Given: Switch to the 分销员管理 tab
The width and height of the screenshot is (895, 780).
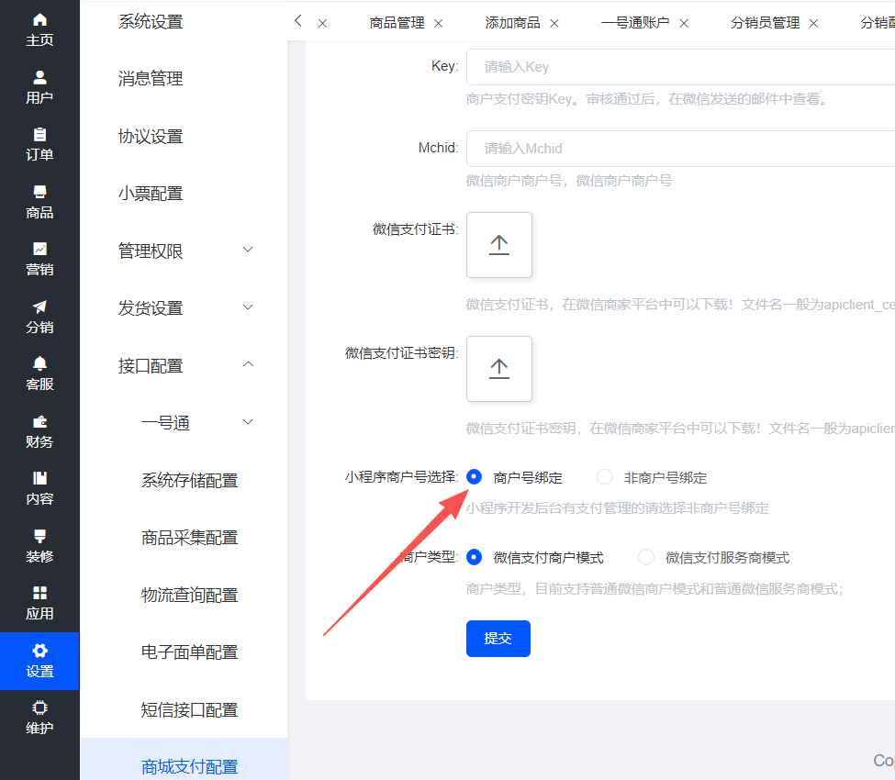Looking at the screenshot, I should coord(765,23).
